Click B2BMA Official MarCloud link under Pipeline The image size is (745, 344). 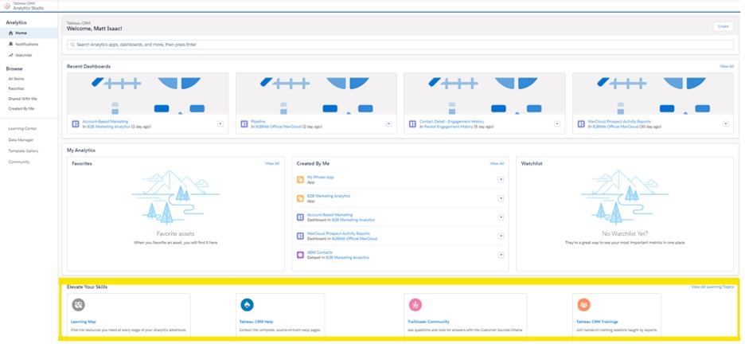pyautogui.click(x=280, y=127)
